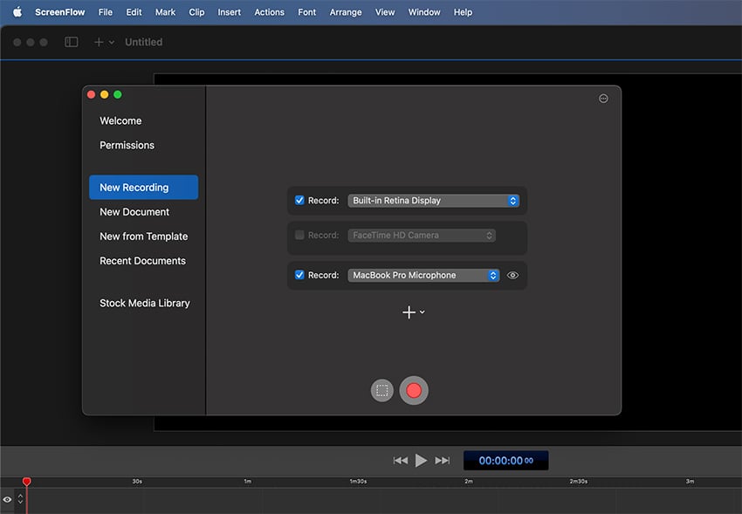Close the welcome dialog with red button
The image size is (742, 514).
click(92, 94)
